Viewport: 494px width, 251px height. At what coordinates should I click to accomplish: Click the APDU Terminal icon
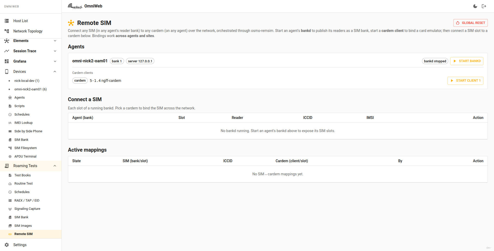click(x=10, y=157)
